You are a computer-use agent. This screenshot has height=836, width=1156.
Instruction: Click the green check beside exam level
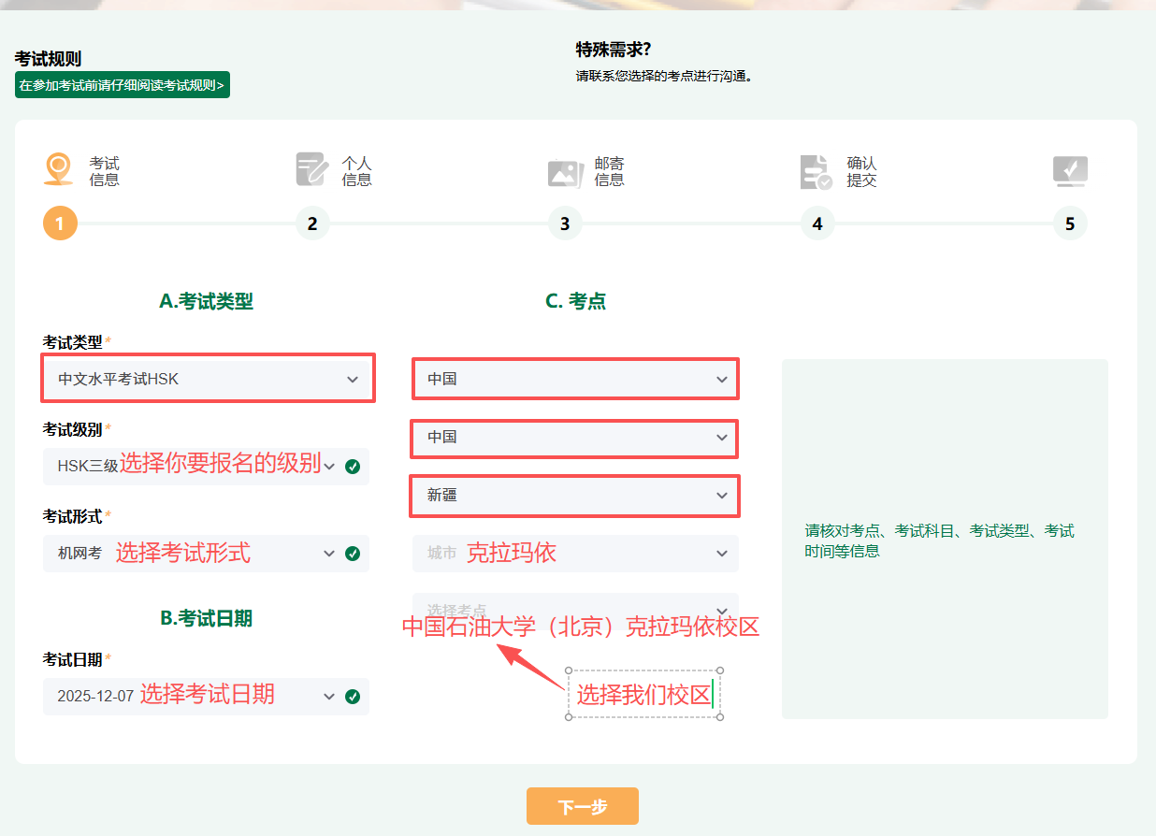coord(353,466)
